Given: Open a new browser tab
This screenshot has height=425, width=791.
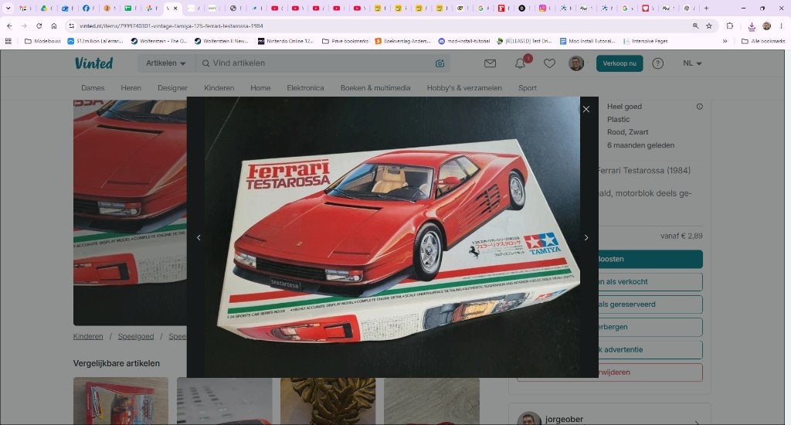Looking at the screenshot, I should tap(706, 8).
